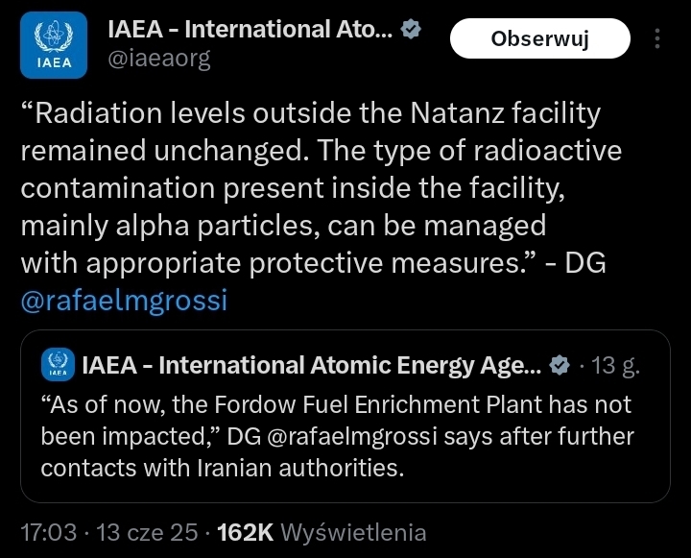Viewport: 691px width, 558px height.
Task: Click the verified badge beside the main account name
Action: [412, 30]
